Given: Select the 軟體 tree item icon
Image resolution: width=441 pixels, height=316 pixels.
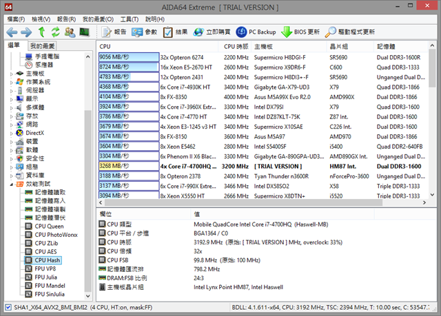Looking at the screenshot, I should (x=20, y=150).
